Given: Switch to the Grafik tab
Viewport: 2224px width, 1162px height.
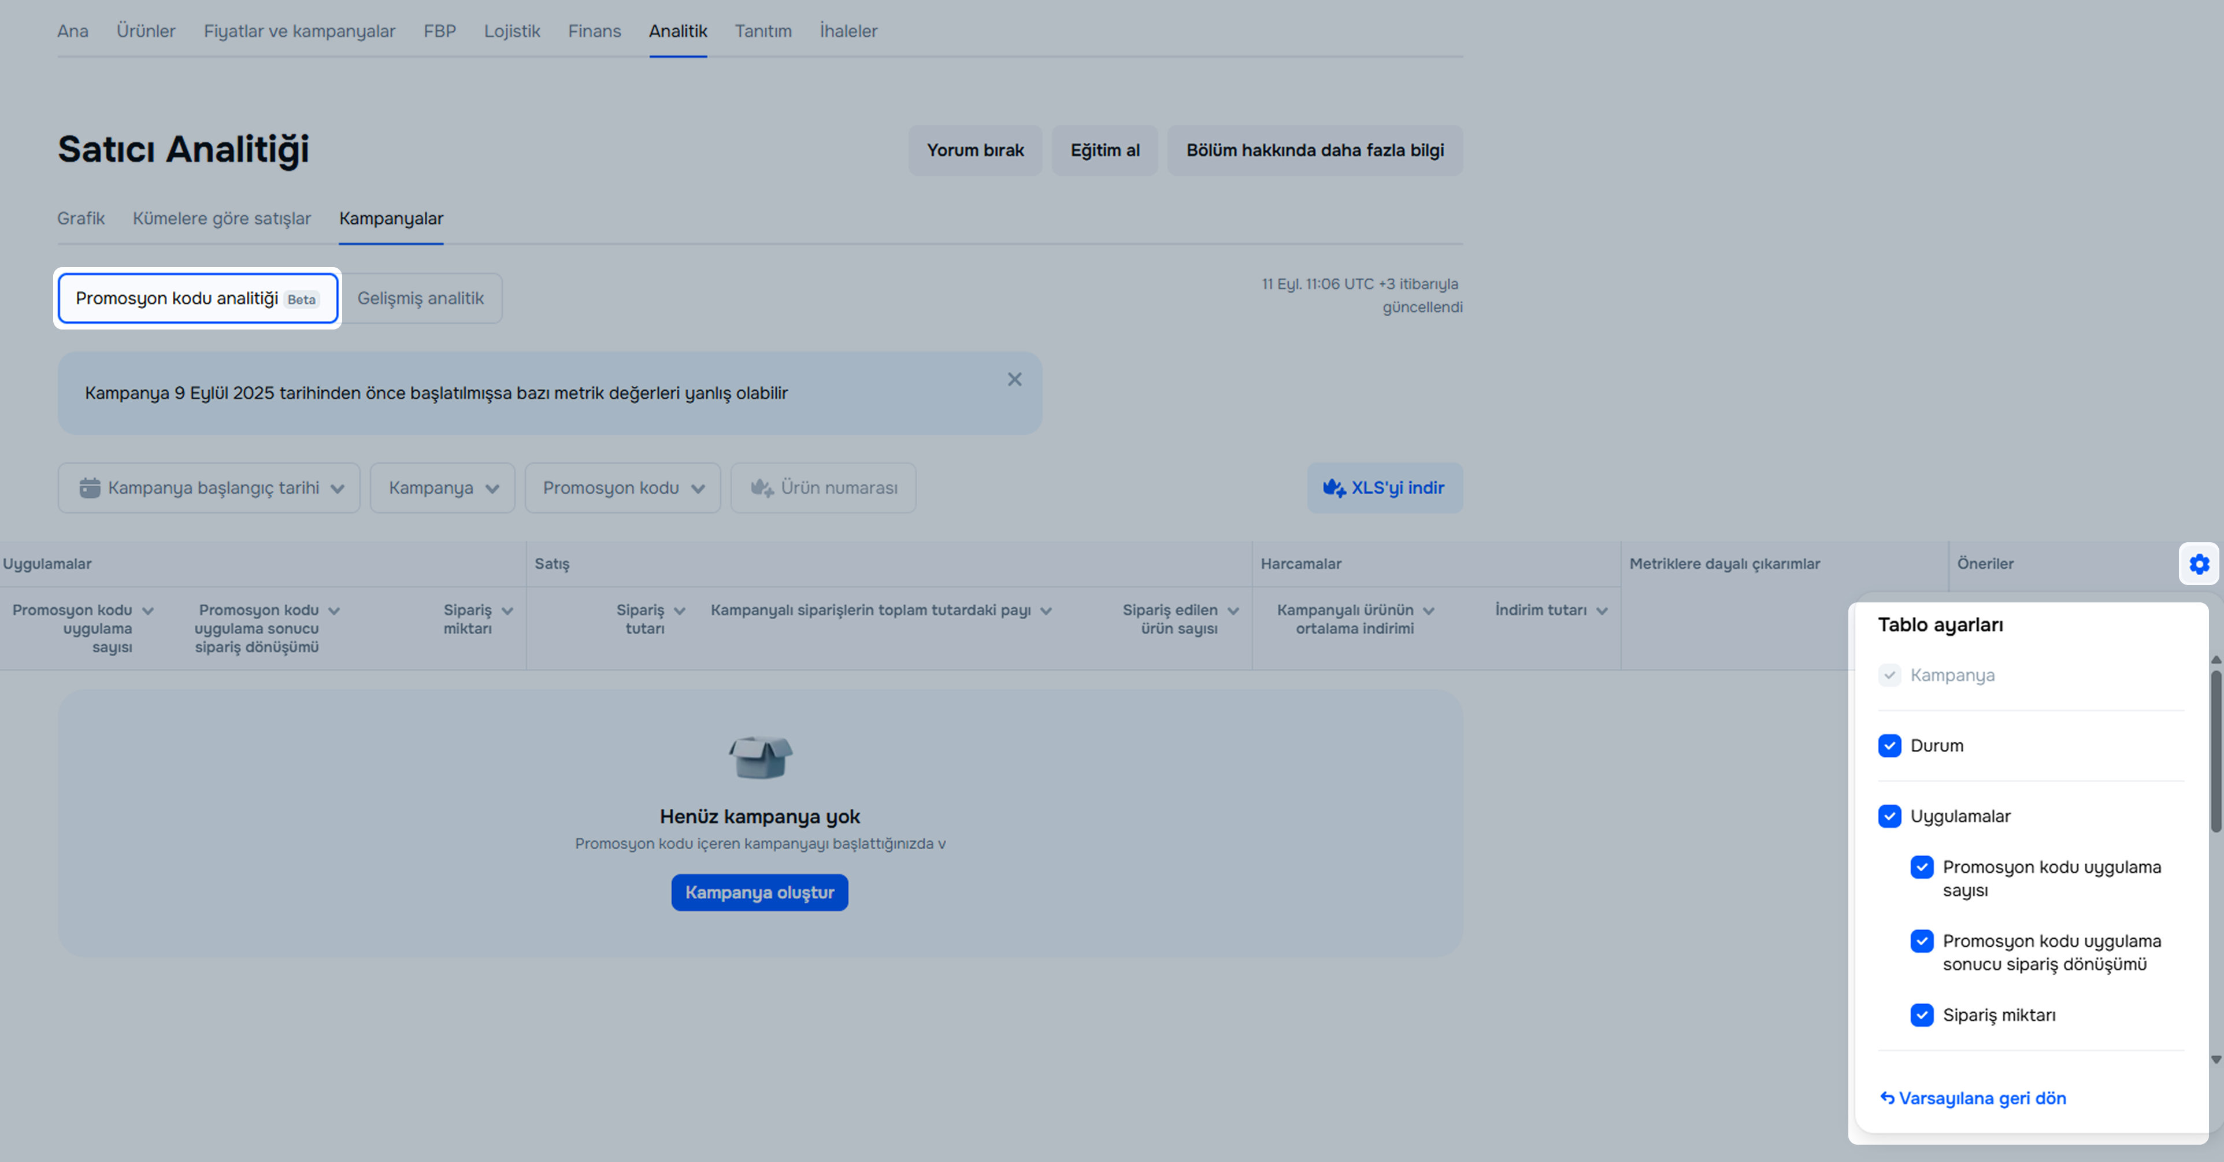Looking at the screenshot, I should [80, 219].
